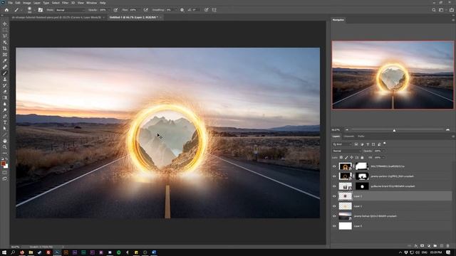Select the Spot Healing Brush tool
The width and height of the screenshot is (456, 256).
pyautogui.click(x=5, y=67)
